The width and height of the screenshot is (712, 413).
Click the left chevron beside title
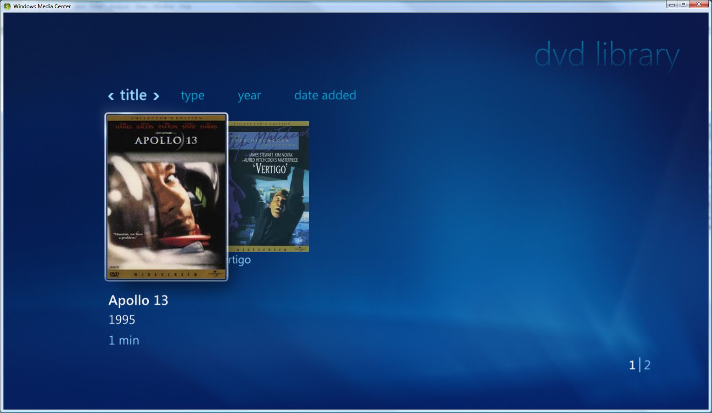tap(111, 96)
